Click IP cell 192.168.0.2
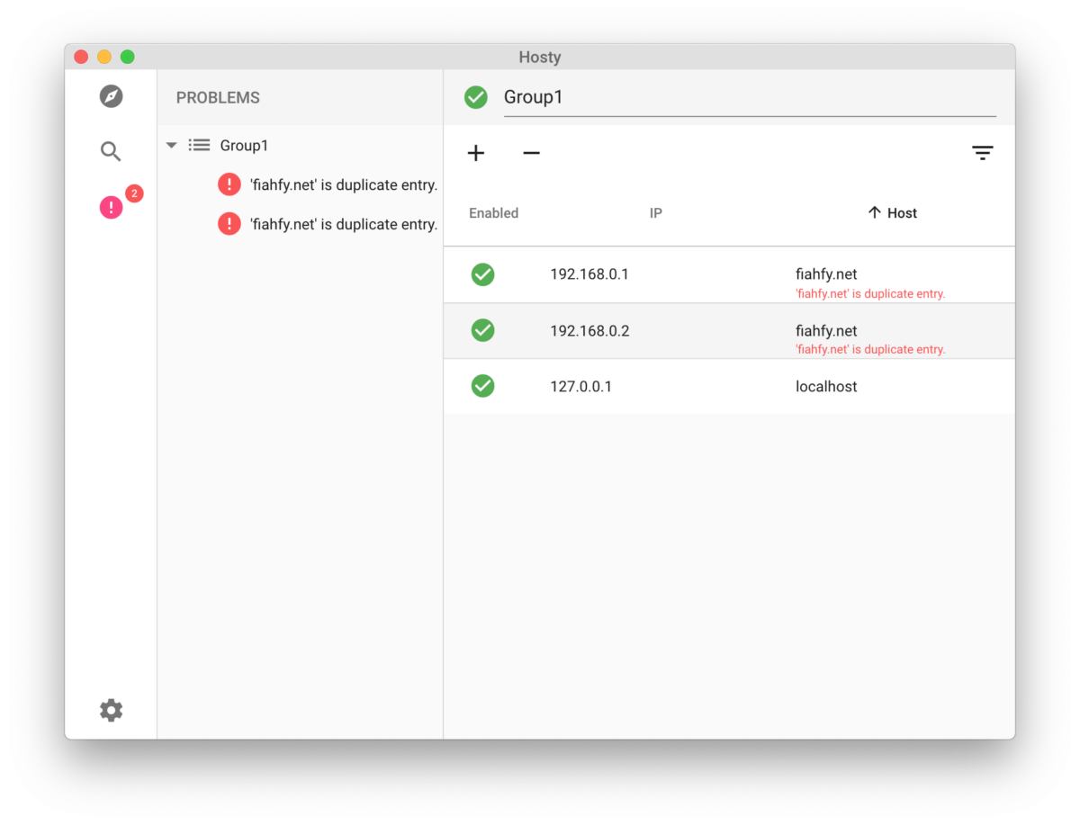Screen dimensions: 1080x825 pyautogui.click(x=589, y=331)
